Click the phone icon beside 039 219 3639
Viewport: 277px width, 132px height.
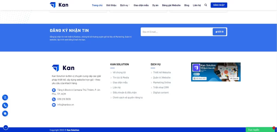(x=54, y=99)
